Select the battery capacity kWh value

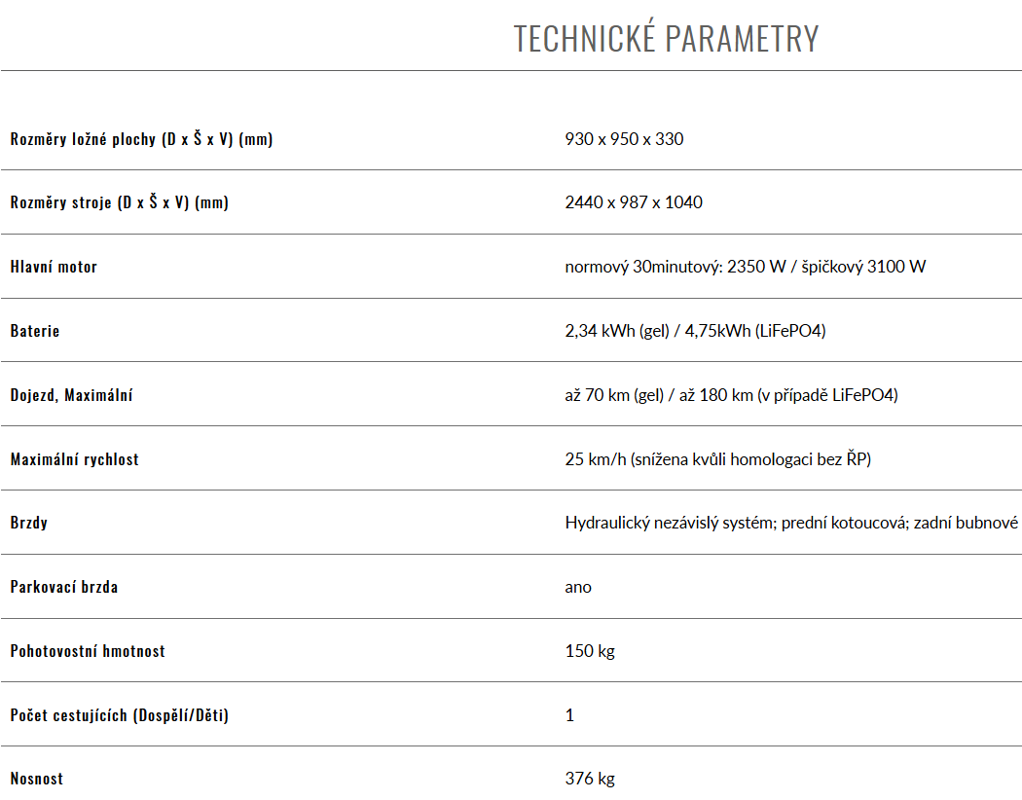tap(695, 332)
